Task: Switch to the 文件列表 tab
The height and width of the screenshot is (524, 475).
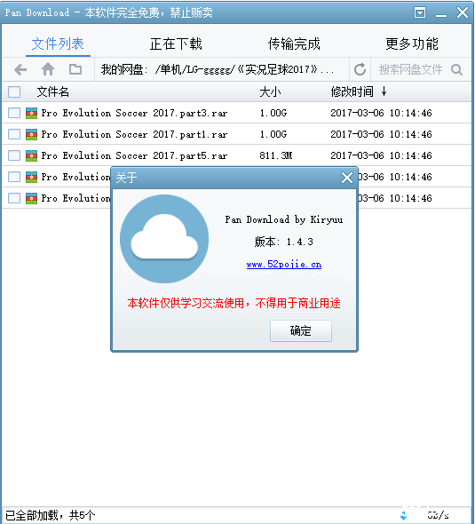Action: pos(58,44)
